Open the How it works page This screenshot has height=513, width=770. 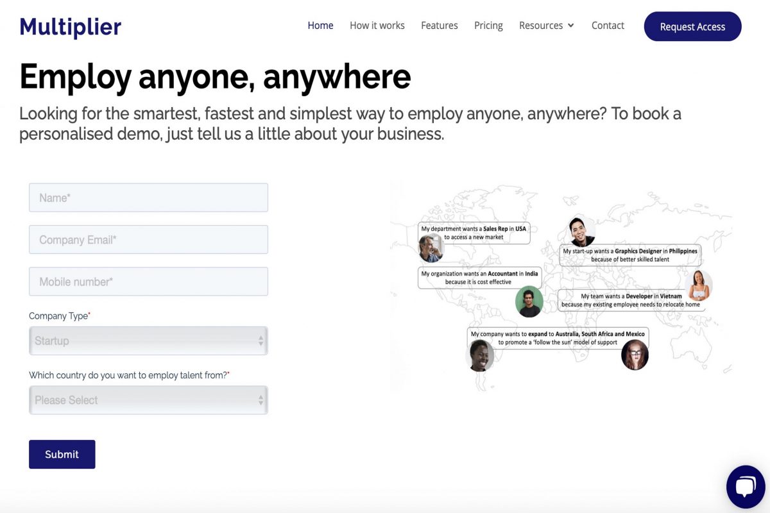click(377, 26)
